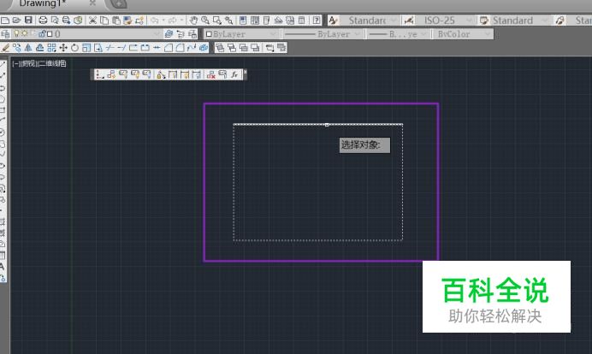Open a drawing file with Open icon

click(x=16, y=21)
